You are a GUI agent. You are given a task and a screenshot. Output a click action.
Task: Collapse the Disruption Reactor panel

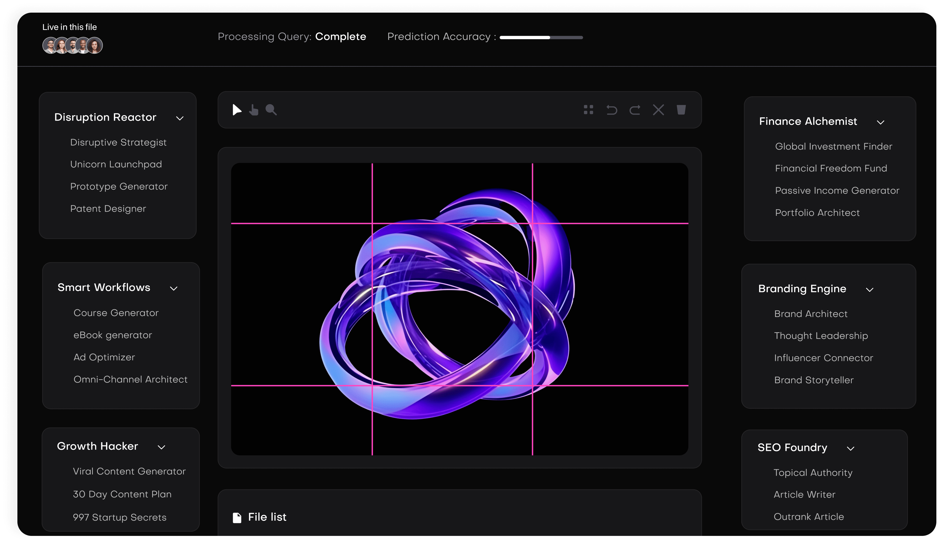point(180,118)
